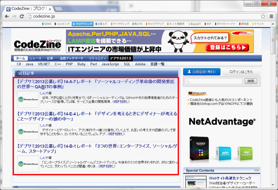Open the ショッピング network link

click(62, 24)
